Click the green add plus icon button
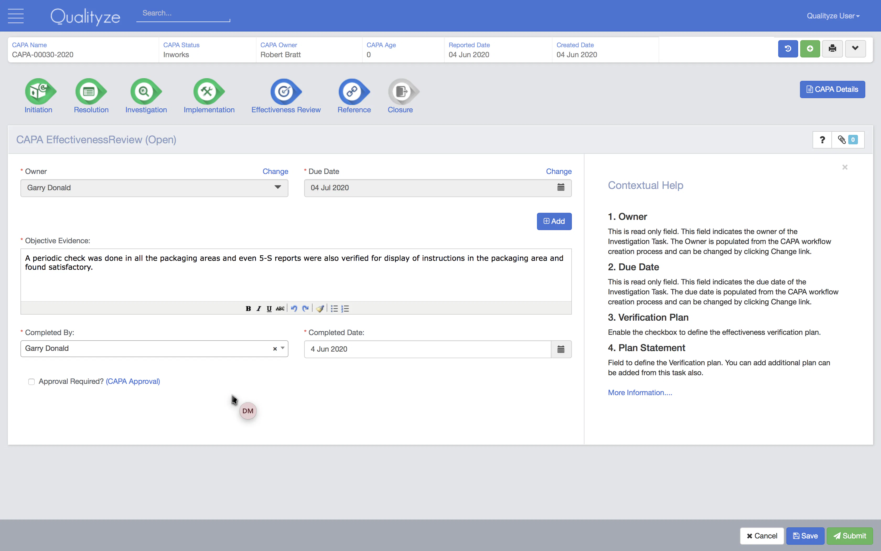The width and height of the screenshot is (881, 551). pyautogui.click(x=810, y=49)
